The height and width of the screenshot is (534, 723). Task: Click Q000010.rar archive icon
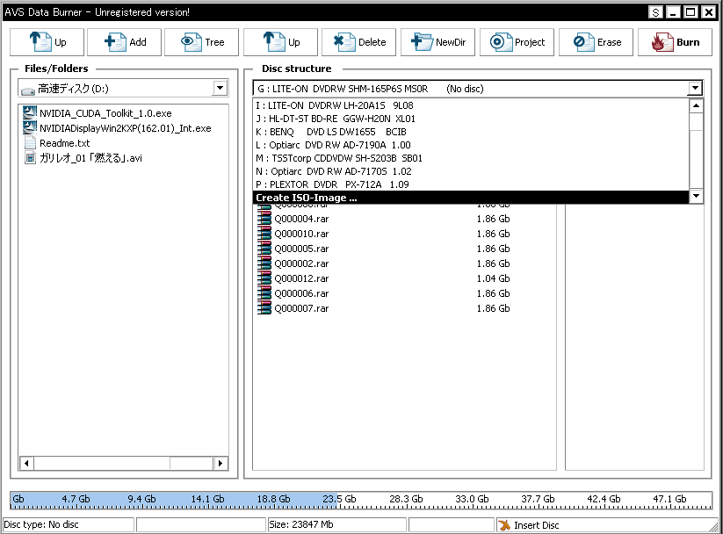[x=264, y=234]
